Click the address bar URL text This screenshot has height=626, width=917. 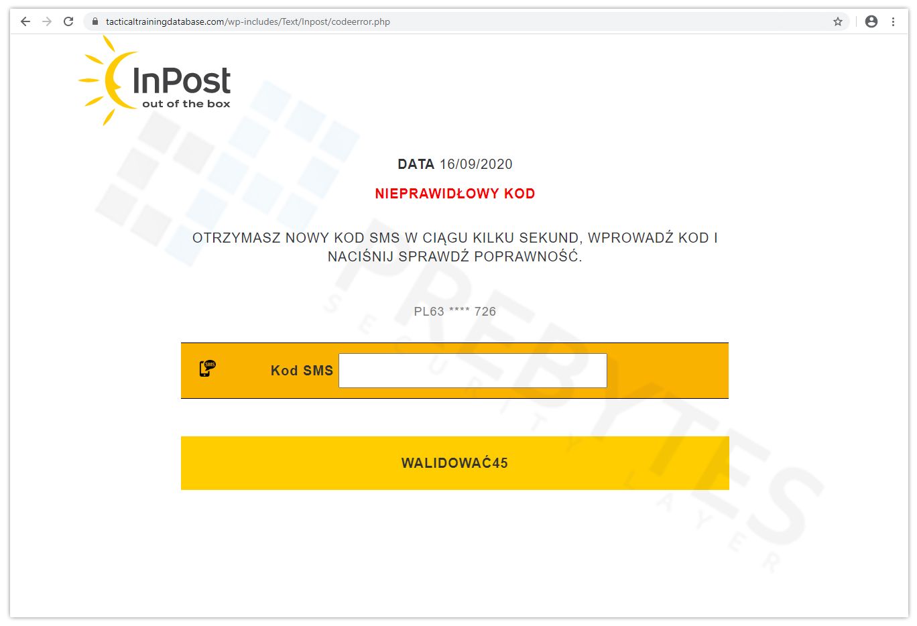pos(248,21)
